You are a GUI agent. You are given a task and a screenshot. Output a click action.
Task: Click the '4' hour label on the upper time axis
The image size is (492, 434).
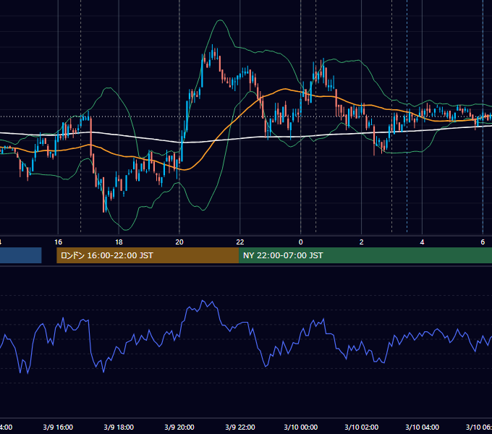pyautogui.click(x=422, y=242)
